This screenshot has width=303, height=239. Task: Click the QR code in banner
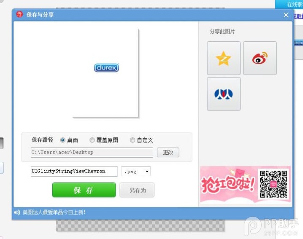point(273,184)
